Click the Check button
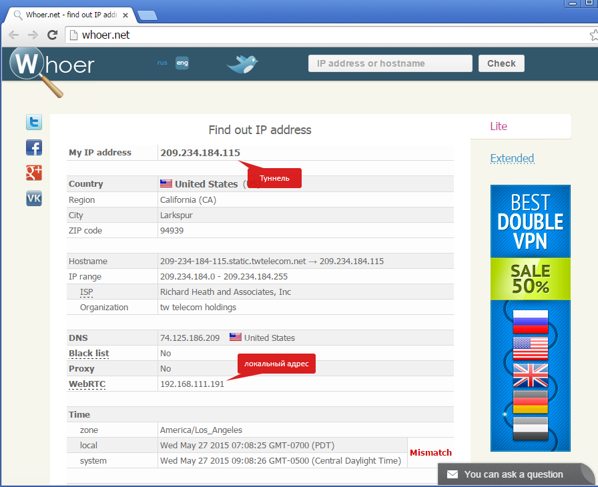 pos(501,63)
